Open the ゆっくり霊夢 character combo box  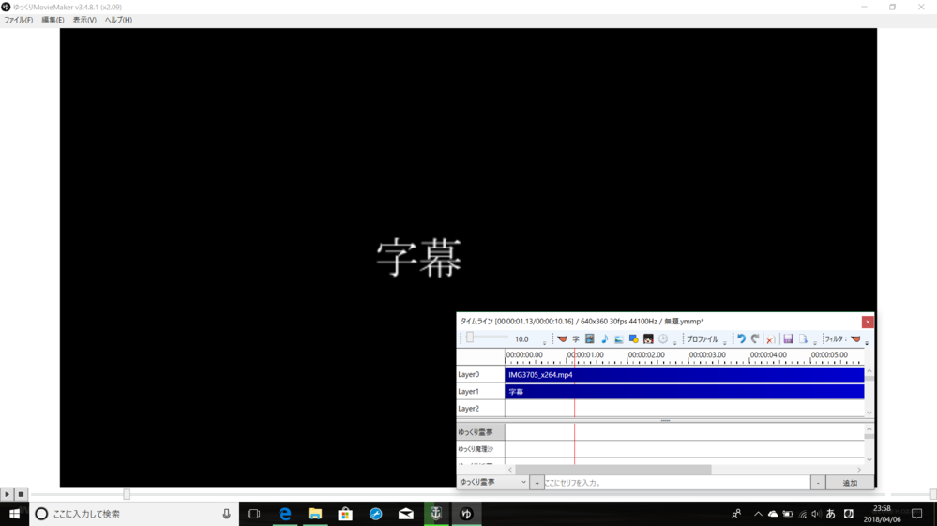pyautogui.click(x=492, y=483)
